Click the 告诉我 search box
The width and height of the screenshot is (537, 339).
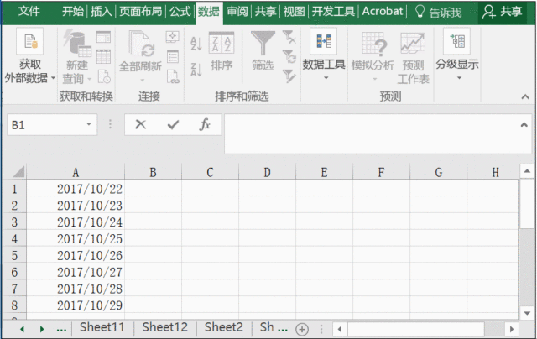tap(438, 13)
